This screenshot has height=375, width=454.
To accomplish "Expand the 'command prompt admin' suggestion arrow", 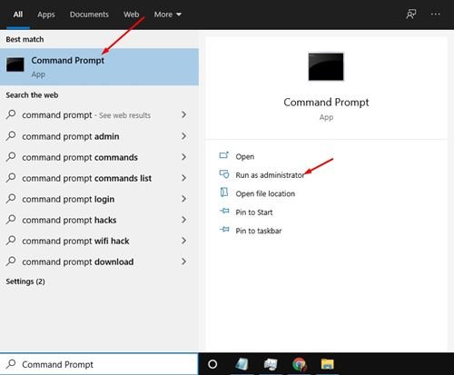I will pyautogui.click(x=183, y=136).
